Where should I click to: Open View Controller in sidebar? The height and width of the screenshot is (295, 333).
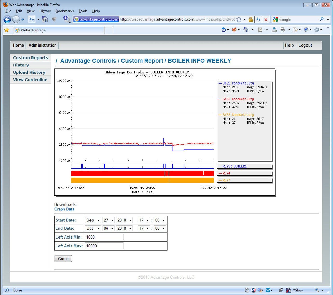point(30,80)
